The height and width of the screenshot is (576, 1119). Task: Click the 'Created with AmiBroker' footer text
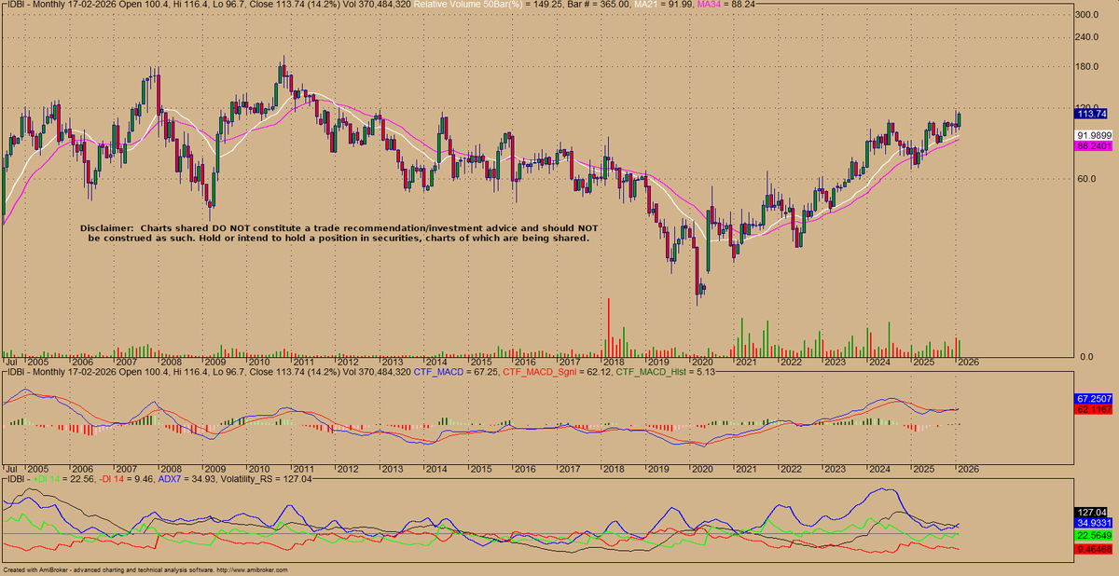pos(37,570)
